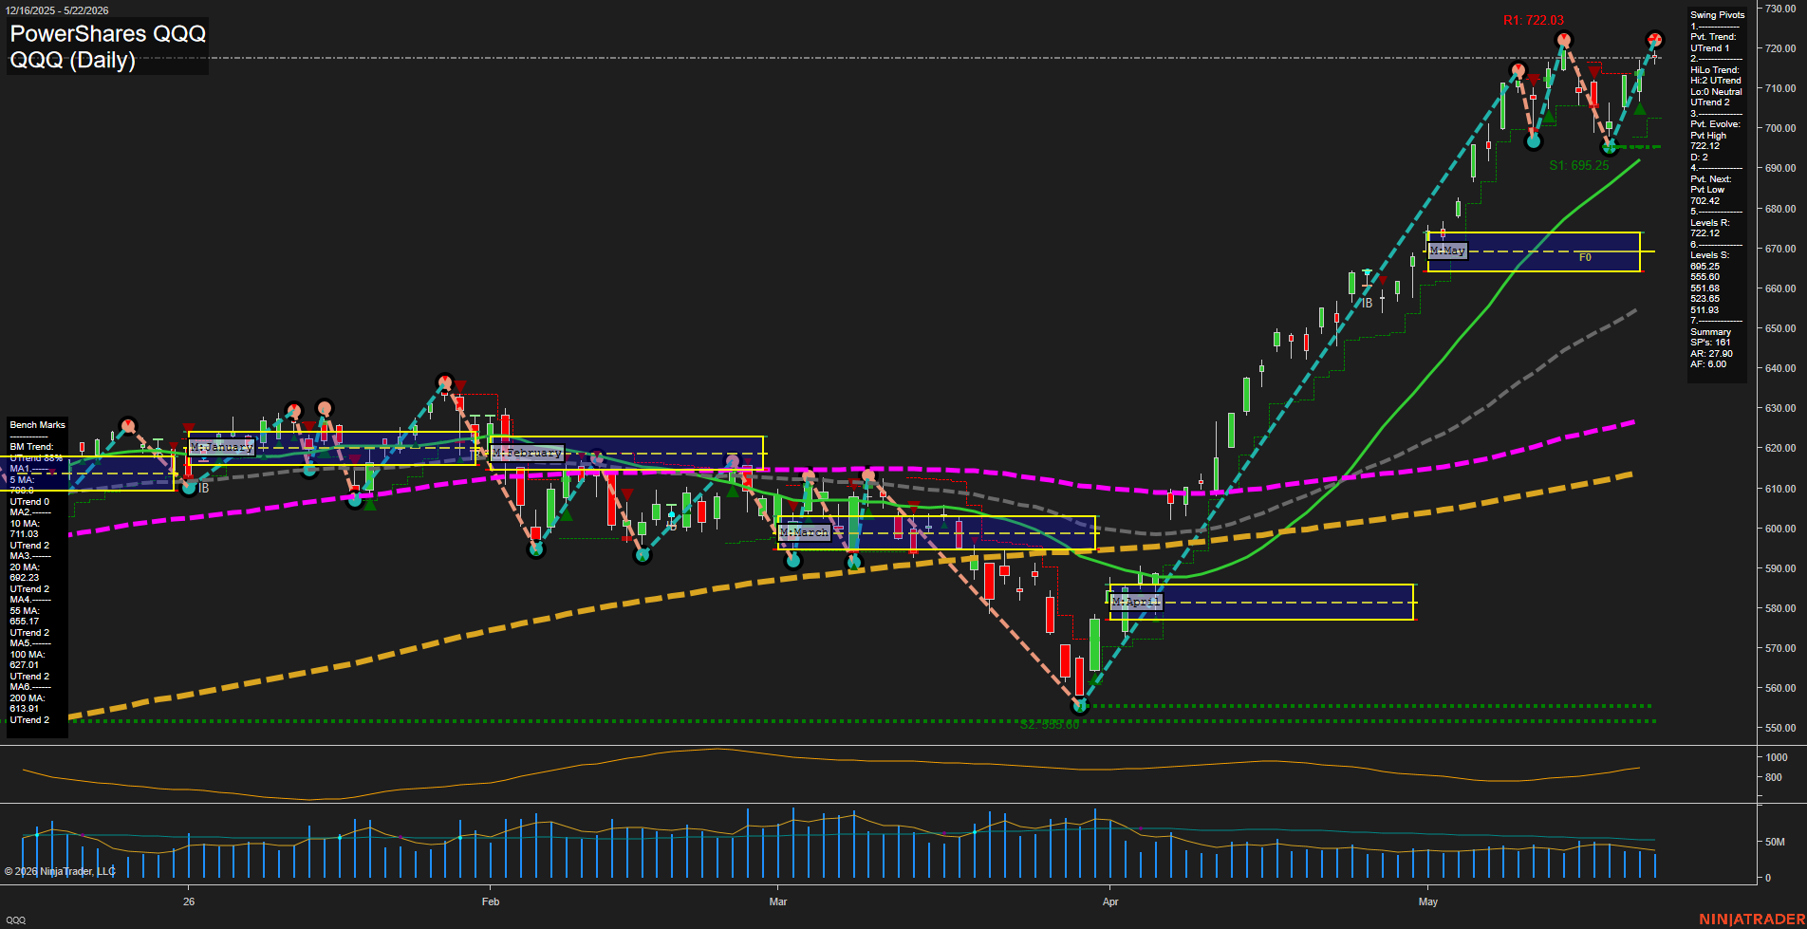Click the Feb label on time axis
The width and height of the screenshot is (1807, 929).
[491, 901]
